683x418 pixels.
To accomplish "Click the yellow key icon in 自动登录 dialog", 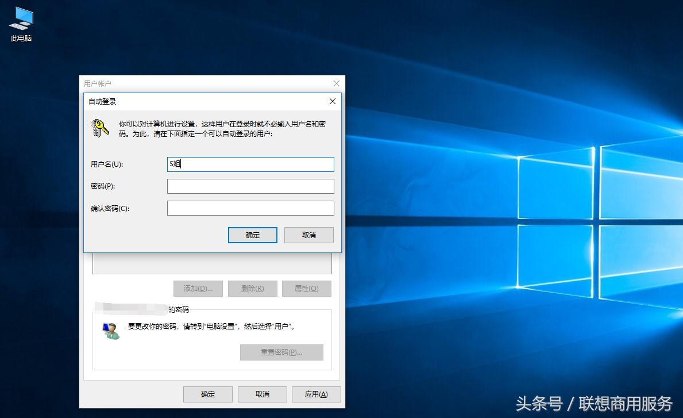I will tap(99, 128).
